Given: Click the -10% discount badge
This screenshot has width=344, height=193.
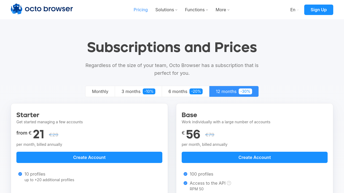Looking at the screenshot, I should [x=149, y=91].
